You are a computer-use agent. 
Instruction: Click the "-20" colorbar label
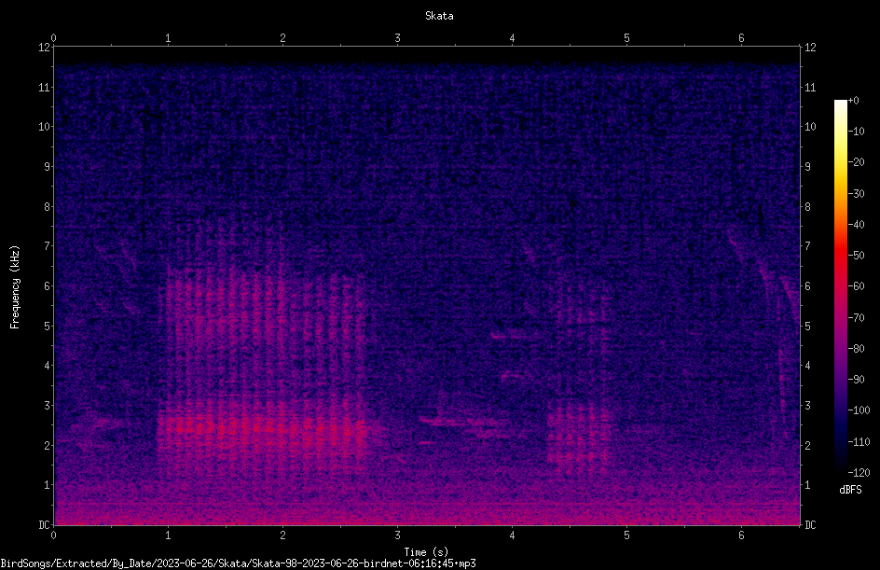856,162
